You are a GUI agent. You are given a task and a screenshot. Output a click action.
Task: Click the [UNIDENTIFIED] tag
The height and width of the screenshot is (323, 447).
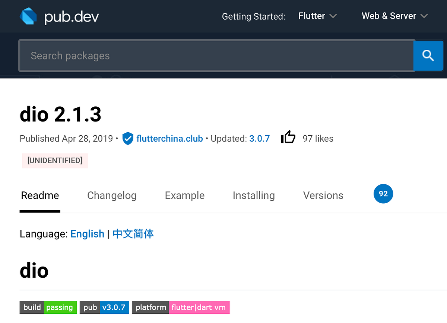[x=55, y=161]
